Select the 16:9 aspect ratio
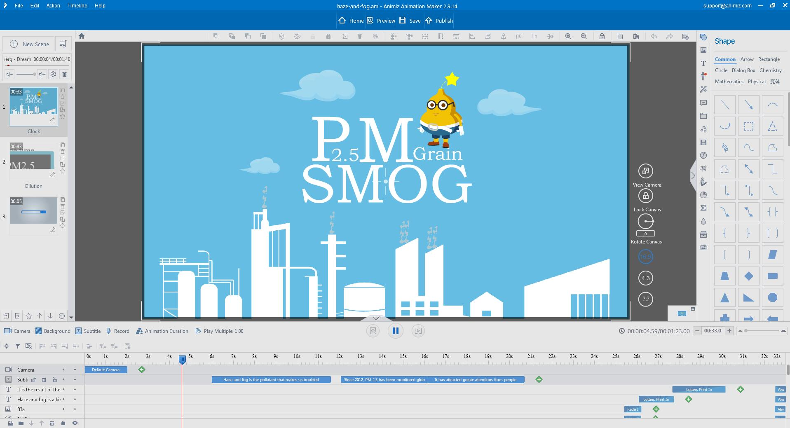The width and height of the screenshot is (790, 428). point(646,257)
